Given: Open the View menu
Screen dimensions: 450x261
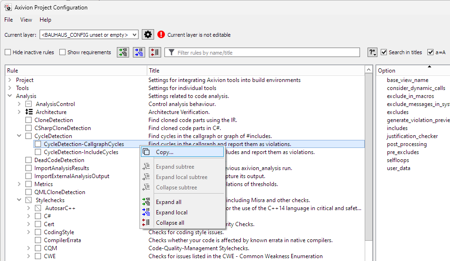Looking at the screenshot, I should tap(26, 19).
